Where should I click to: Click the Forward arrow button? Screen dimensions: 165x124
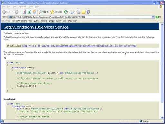click(16, 12)
